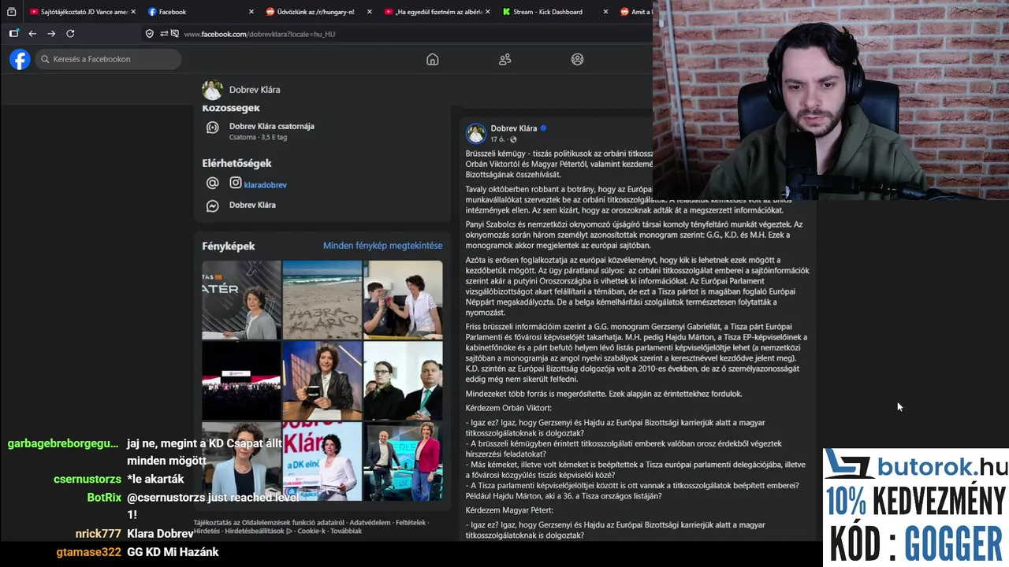1009x567 pixels.
Task: Reload the page with refresh icon
Action: point(70,34)
